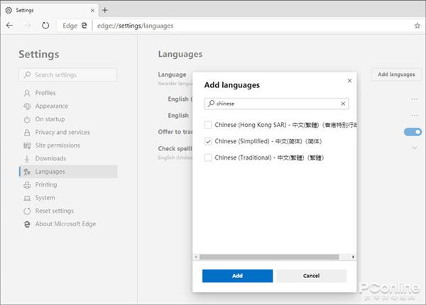Click the browser back arrow
Image resolution: width=426 pixels, height=305 pixels.
(x=9, y=26)
